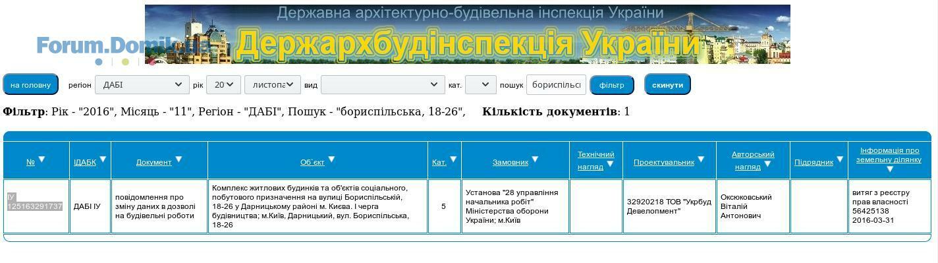Click sort arrow icon beside Документ header
Screen dimensions: 938x263
tap(179, 160)
